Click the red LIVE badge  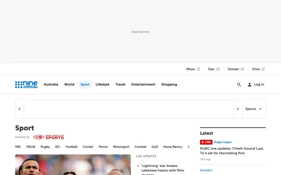click(x=206, y=142)
